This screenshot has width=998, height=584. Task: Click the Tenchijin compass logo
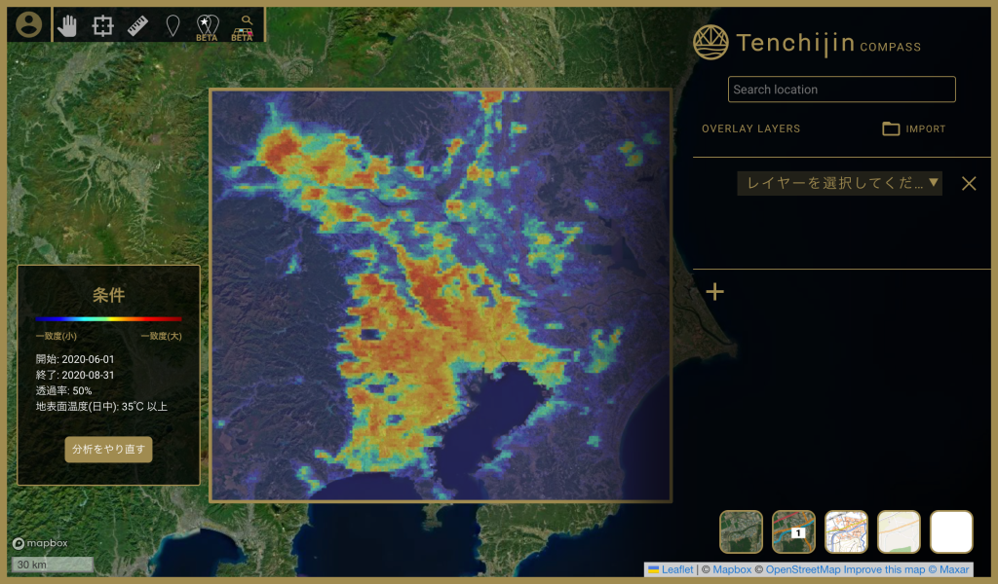tap(710, 43)
